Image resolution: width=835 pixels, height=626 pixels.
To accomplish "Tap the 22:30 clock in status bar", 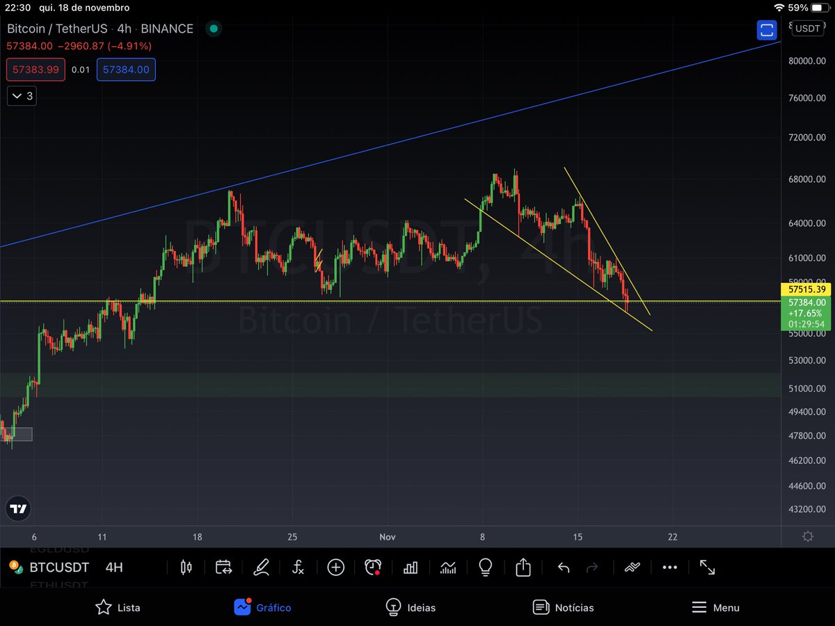I will 19,8.
